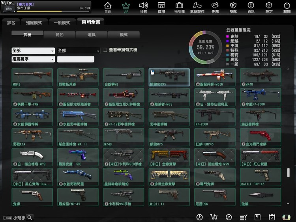Select the 野戰拓荒者 weapon card
Image resolution: width=296 pixels, height=222 pixels.
pos(78,77)
